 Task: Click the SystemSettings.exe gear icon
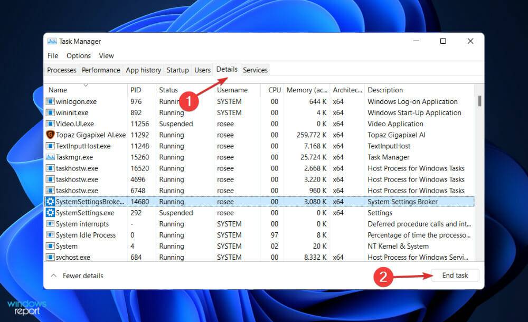51,212
